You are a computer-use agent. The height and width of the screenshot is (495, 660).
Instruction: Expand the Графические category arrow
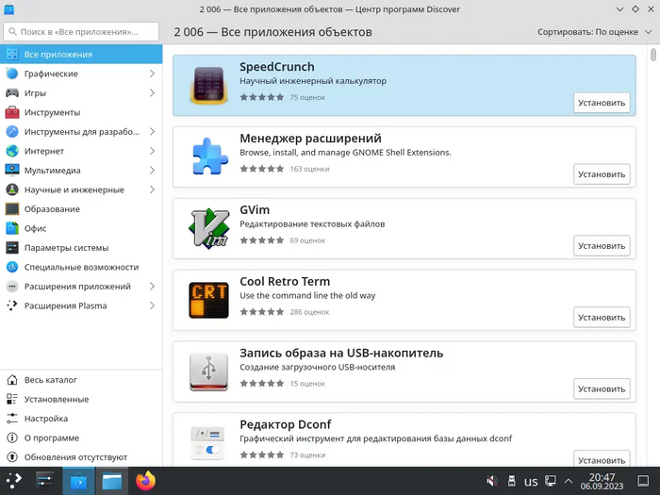pyautogui.click(x=152, y=74)
